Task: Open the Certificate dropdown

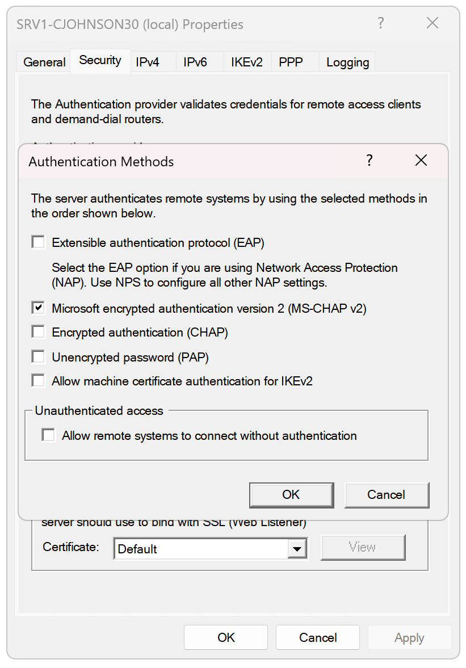Action: (297, 549)
